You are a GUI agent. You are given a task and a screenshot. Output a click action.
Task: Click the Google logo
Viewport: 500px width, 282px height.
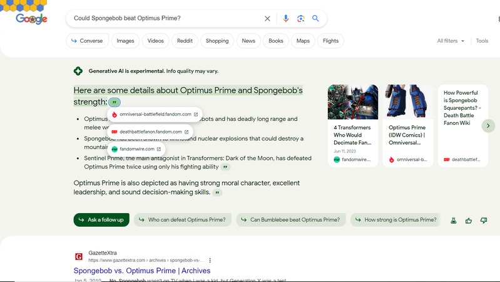point(31,19)
